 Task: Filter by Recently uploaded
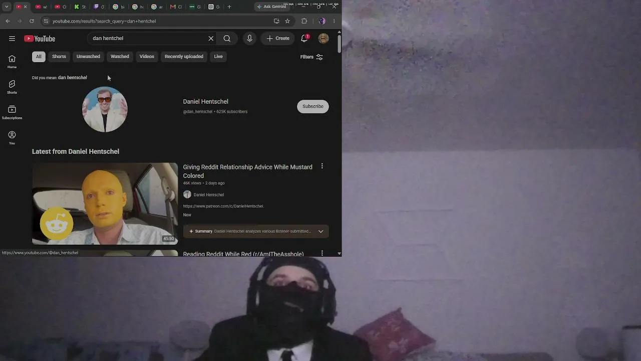click(184, 57)
